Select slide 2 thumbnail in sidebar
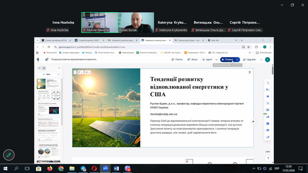This screenshot has height=173, width=308. [48, 95]
